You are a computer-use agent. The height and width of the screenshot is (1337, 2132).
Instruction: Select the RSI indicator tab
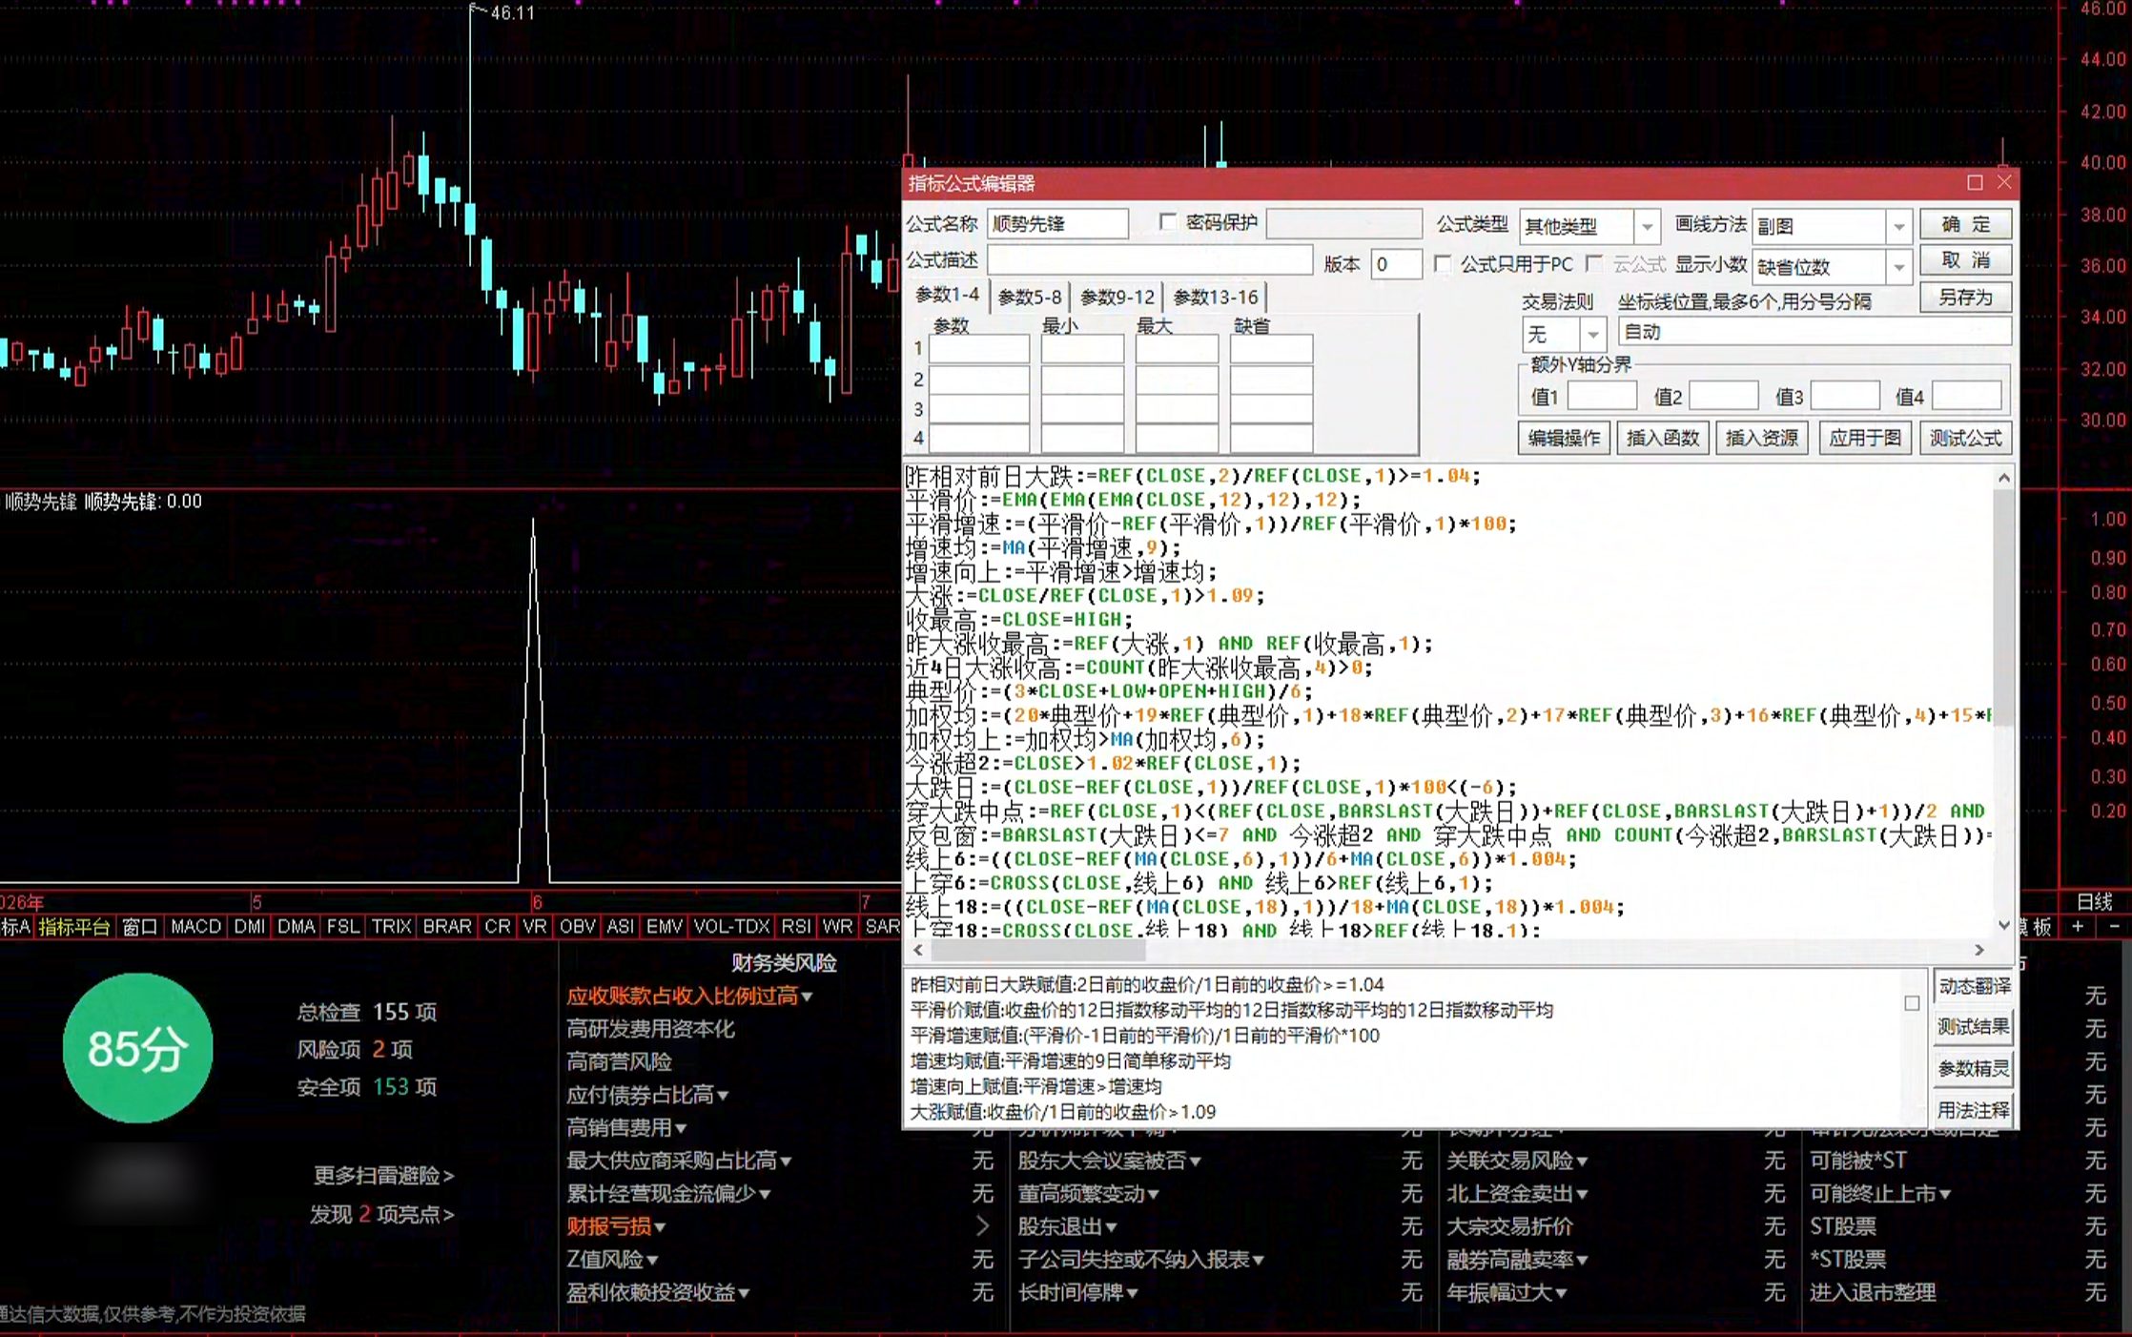click(x=796, y=926)
